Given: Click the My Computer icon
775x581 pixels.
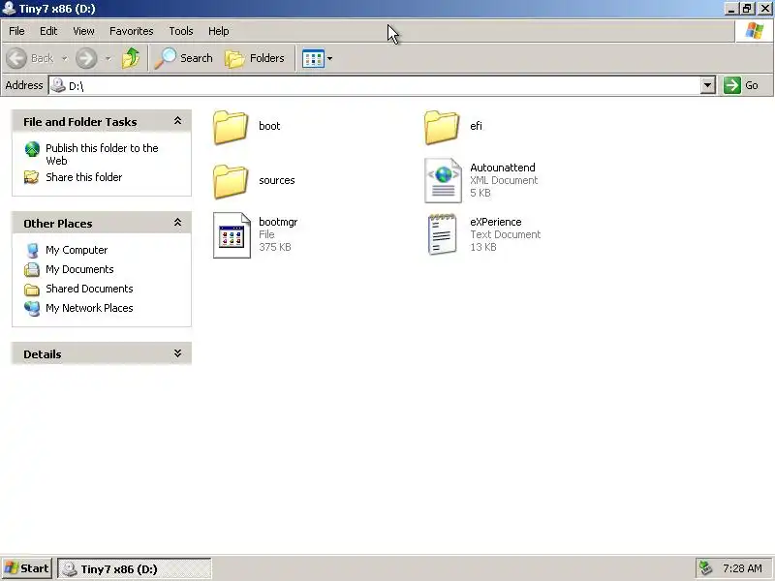Looking at the screenshot, I should pos(32,251).
